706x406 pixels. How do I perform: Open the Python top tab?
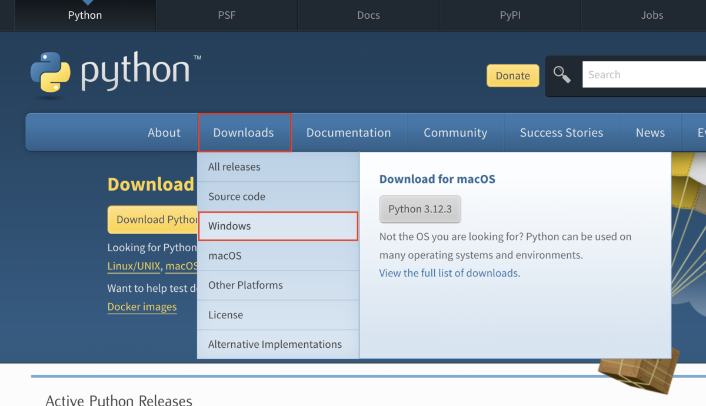(x=85, y=15)
